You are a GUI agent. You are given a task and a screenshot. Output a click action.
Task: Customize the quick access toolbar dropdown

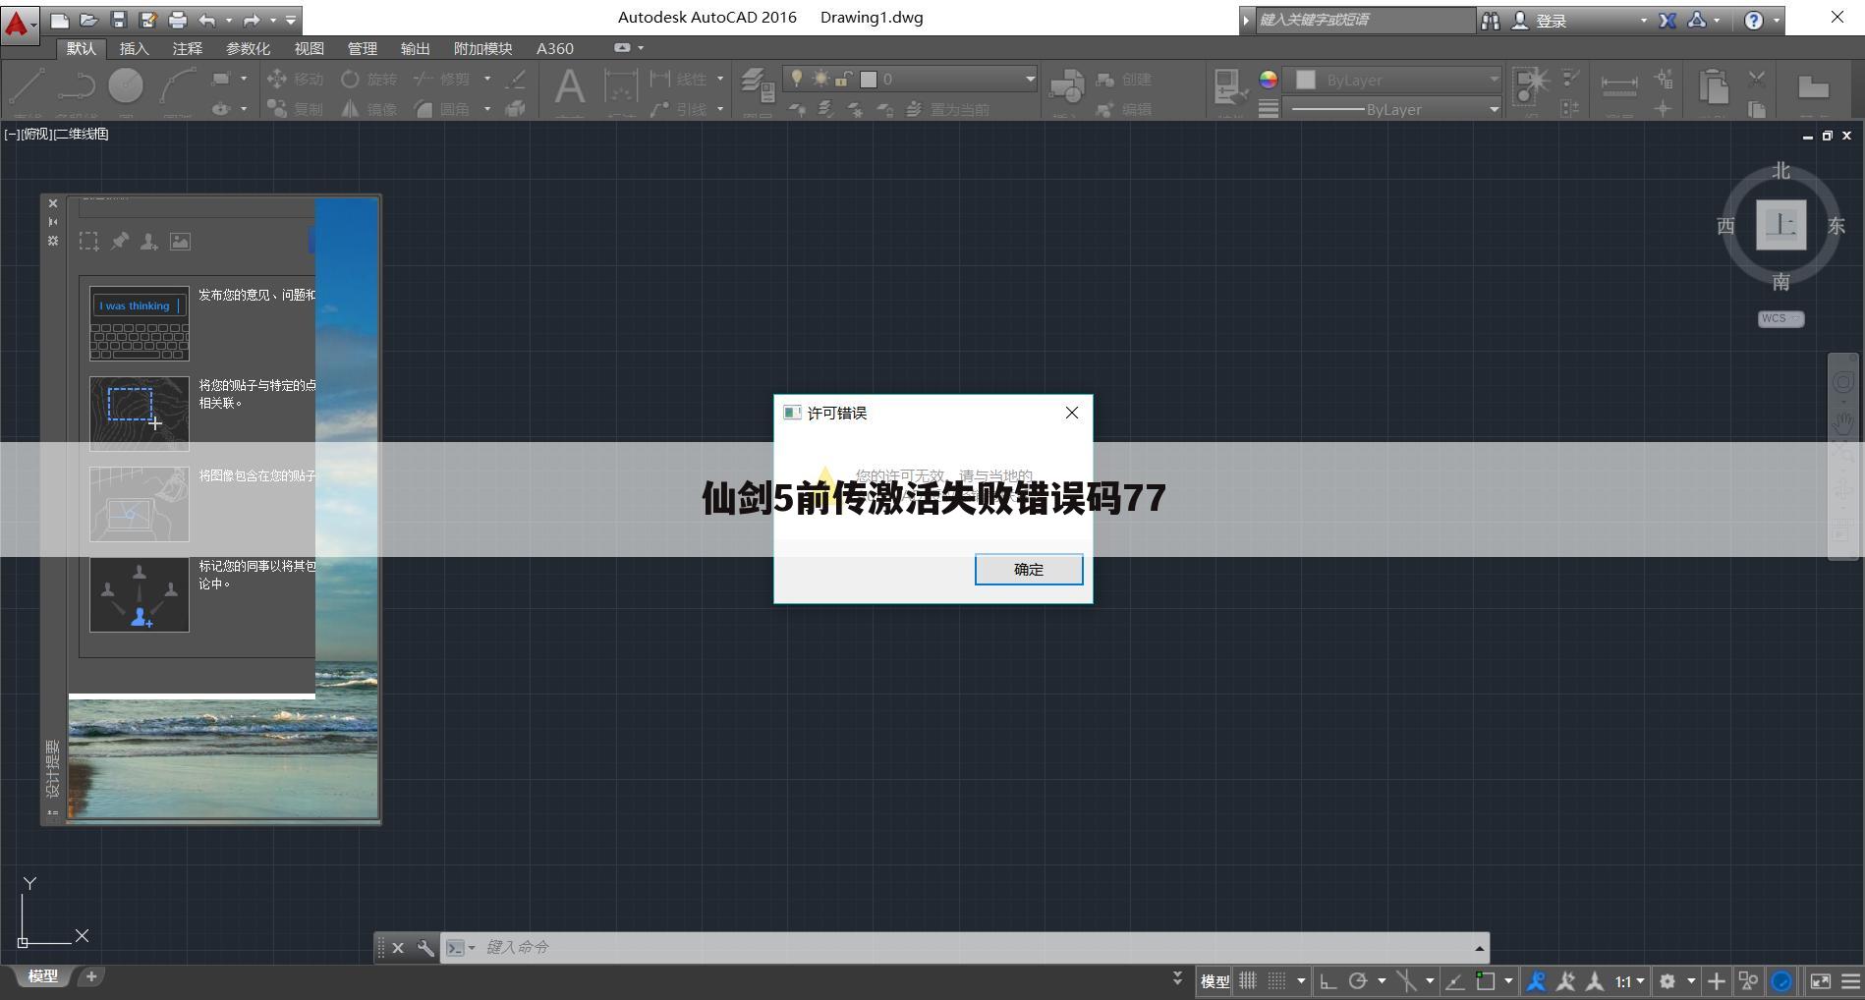click(x=291, y=20)
